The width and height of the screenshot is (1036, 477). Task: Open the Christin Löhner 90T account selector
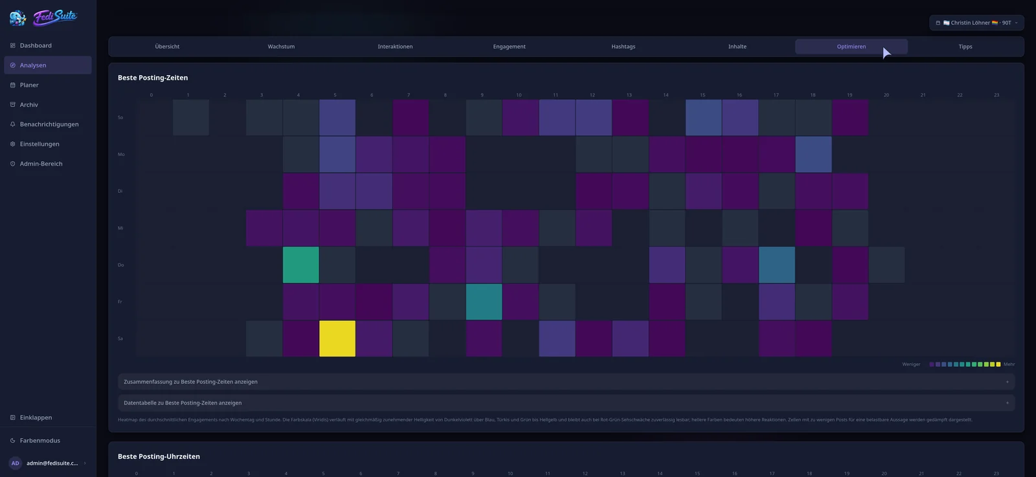coord(976,23)
